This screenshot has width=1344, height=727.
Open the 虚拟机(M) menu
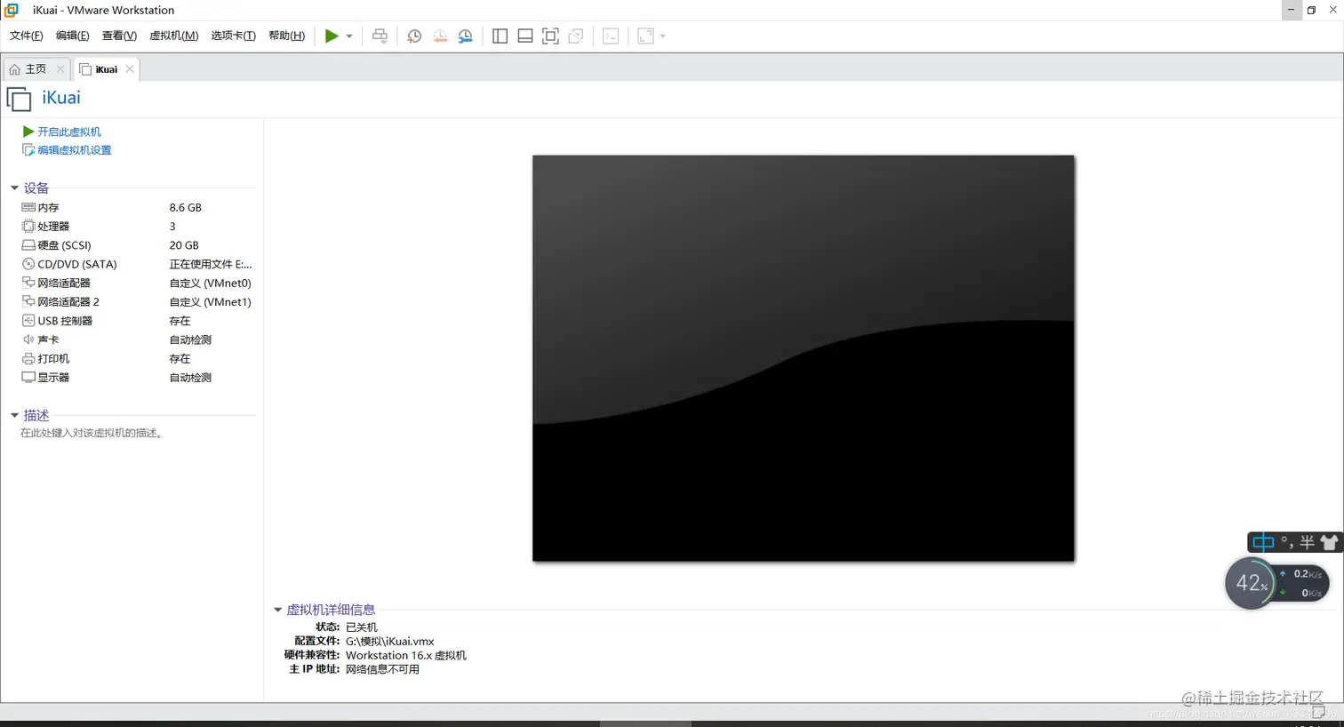pyautogui.click(x=173, y=36)
